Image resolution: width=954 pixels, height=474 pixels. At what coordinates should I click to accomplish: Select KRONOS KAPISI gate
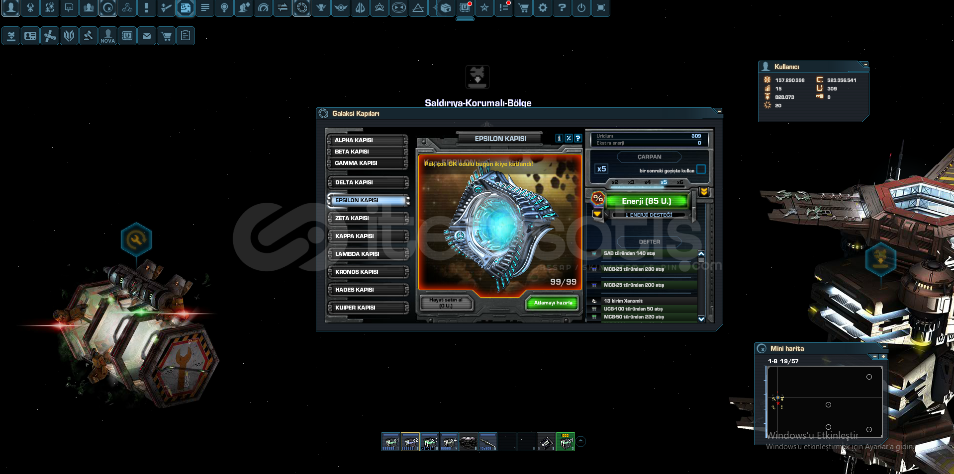368,272
